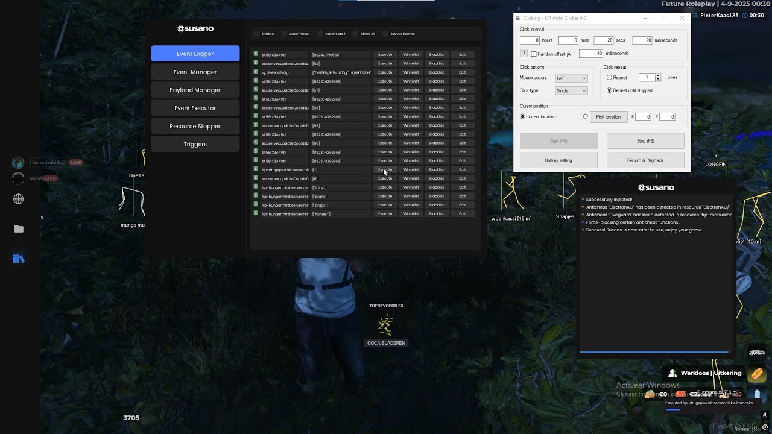The width and height of the screenshot is (772, 434).
Task: Open the Event Logger tab
Action: coord(195,54)
